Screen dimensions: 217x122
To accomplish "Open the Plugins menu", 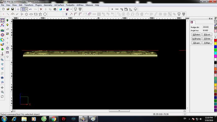I will (38, 5).
